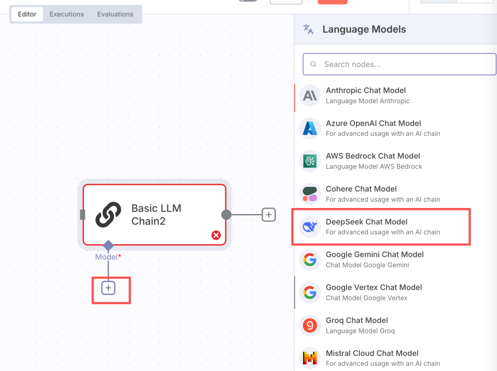Click the Model* label
The image size is (497, 371).
point(108,257)
